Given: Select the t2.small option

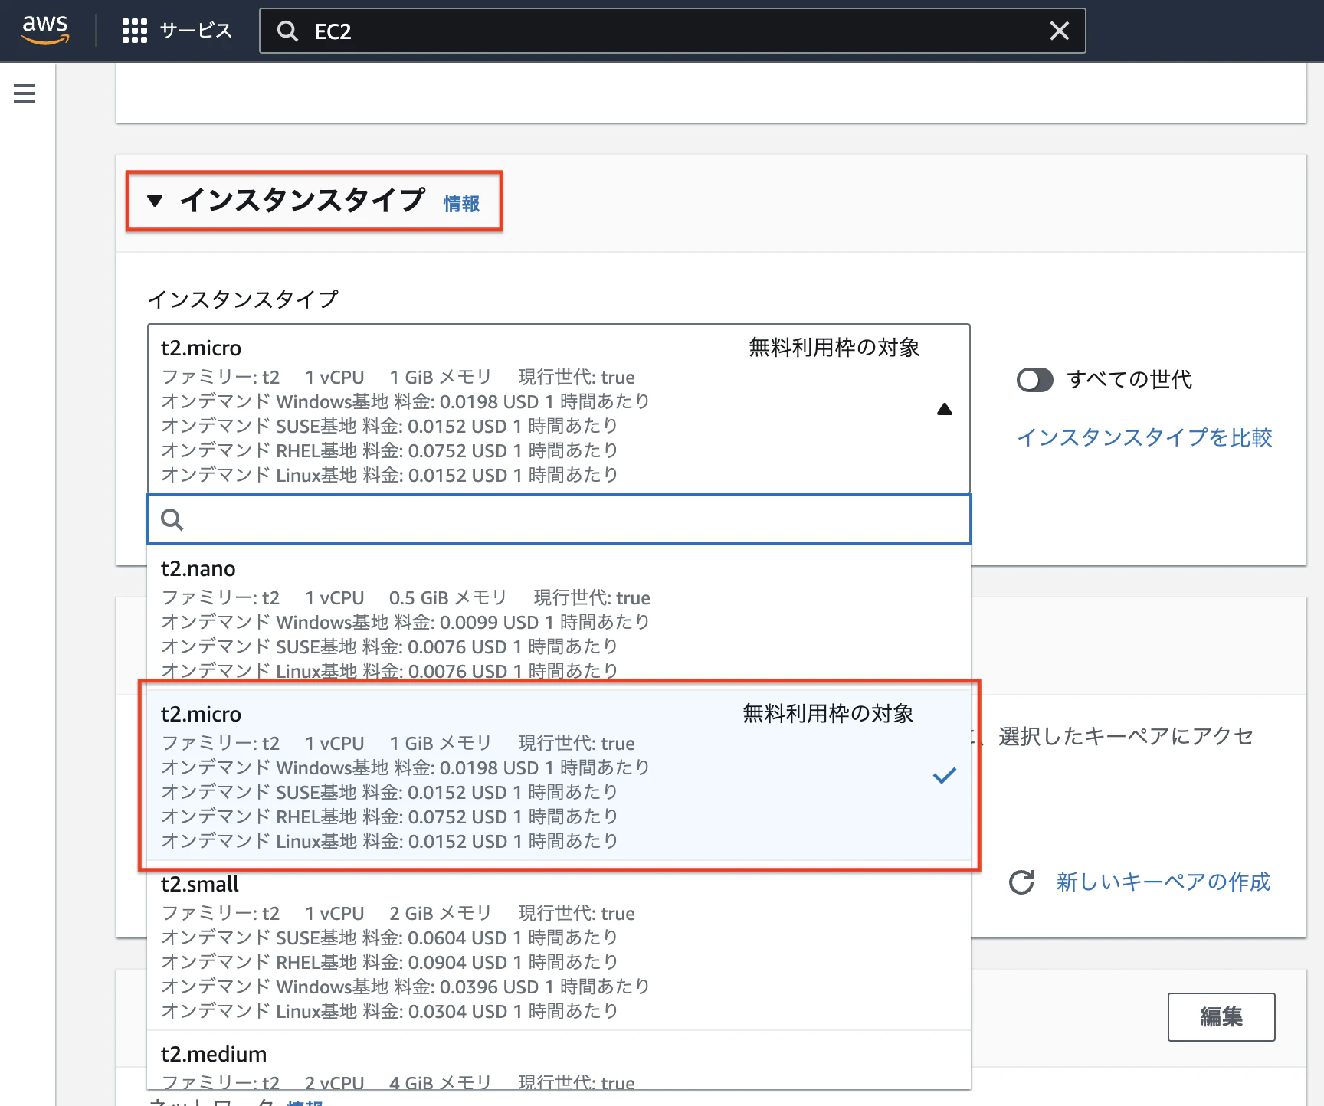Looking at the screenshot, I should click(x=559, y=947).
